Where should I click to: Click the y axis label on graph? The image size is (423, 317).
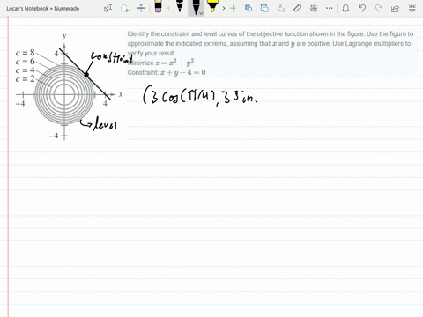pyautogui.click(x=64, y=36)
